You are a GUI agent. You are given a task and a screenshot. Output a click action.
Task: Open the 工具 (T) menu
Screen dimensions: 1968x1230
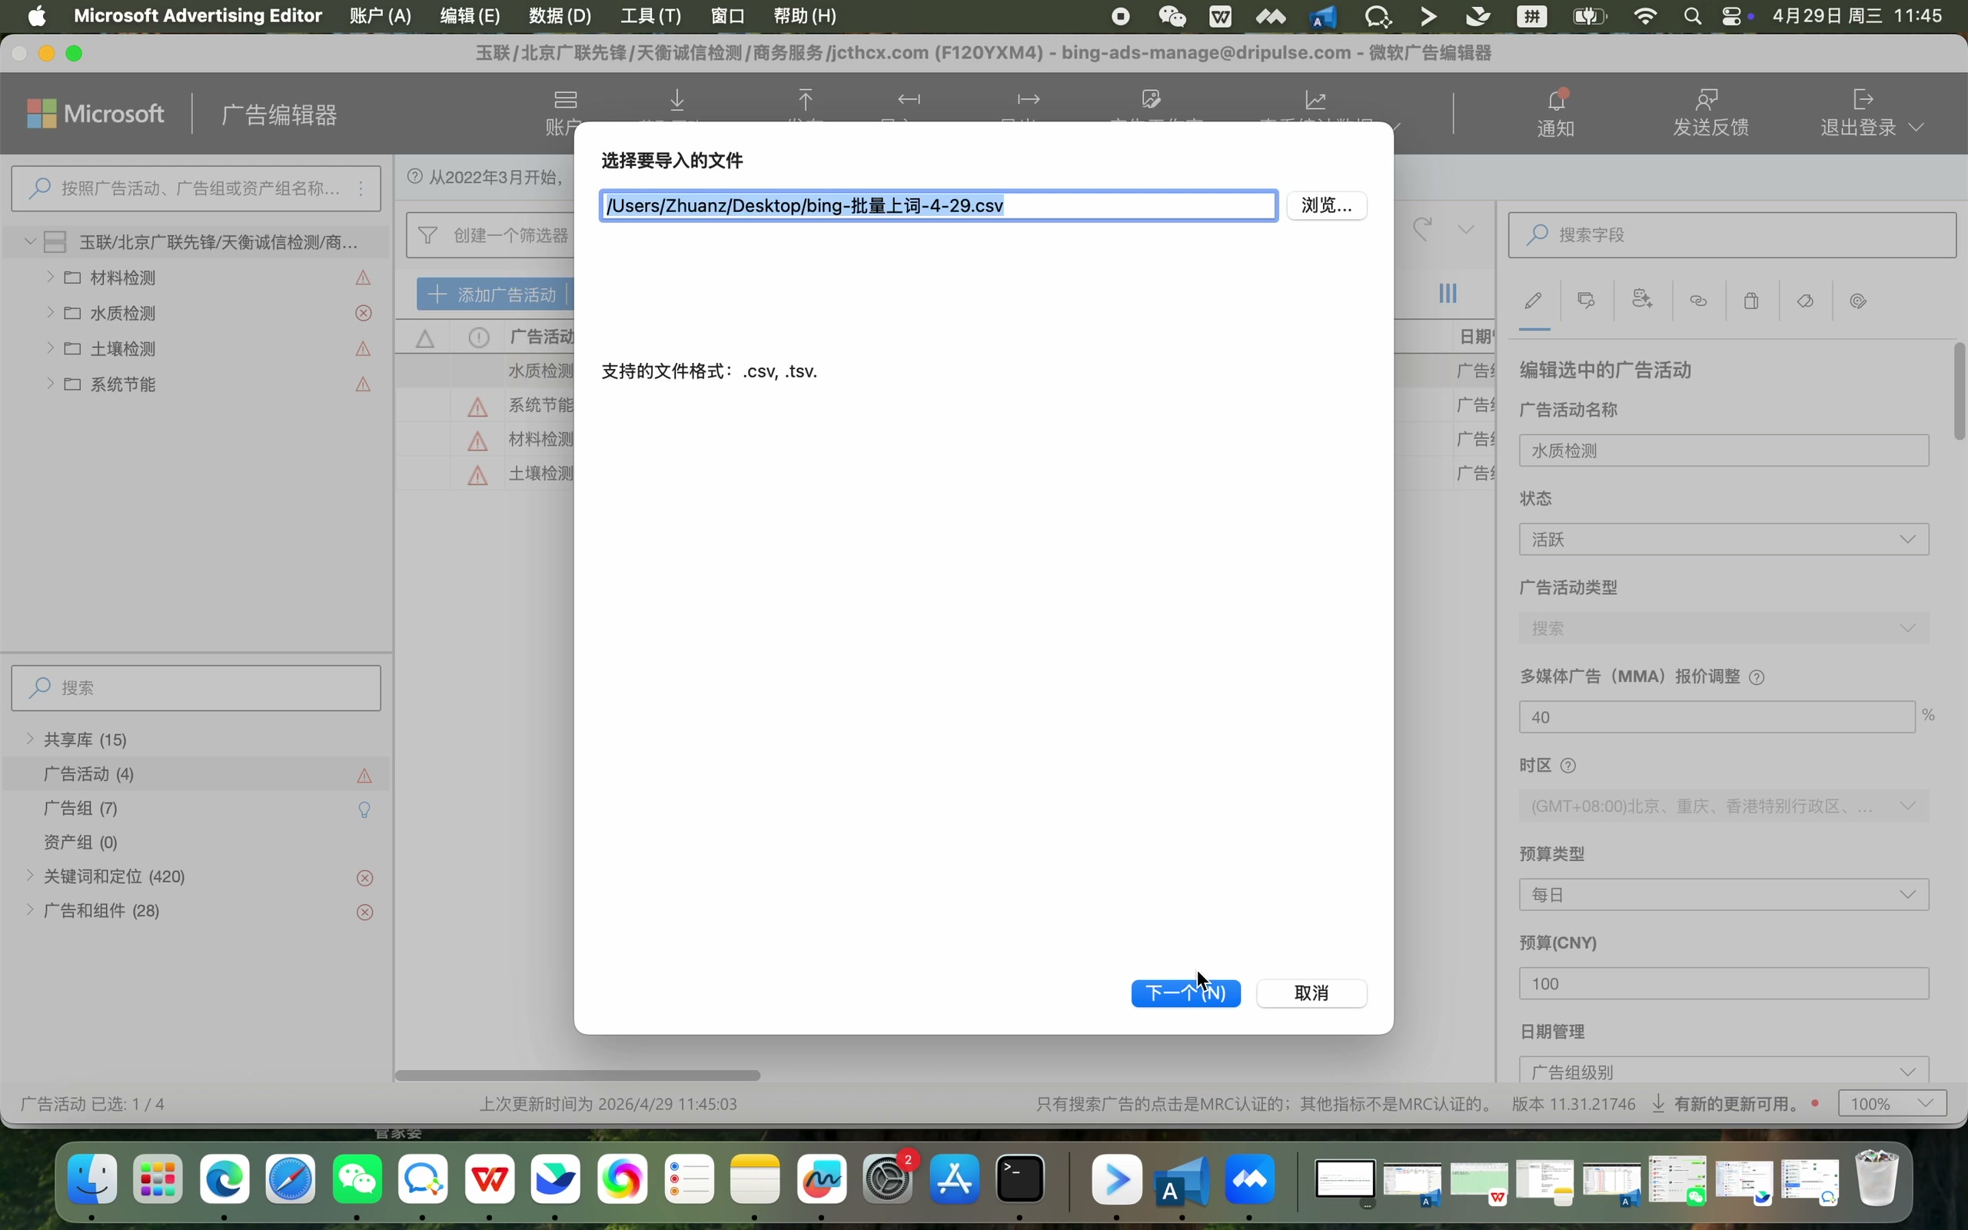[x=650, y=16]
